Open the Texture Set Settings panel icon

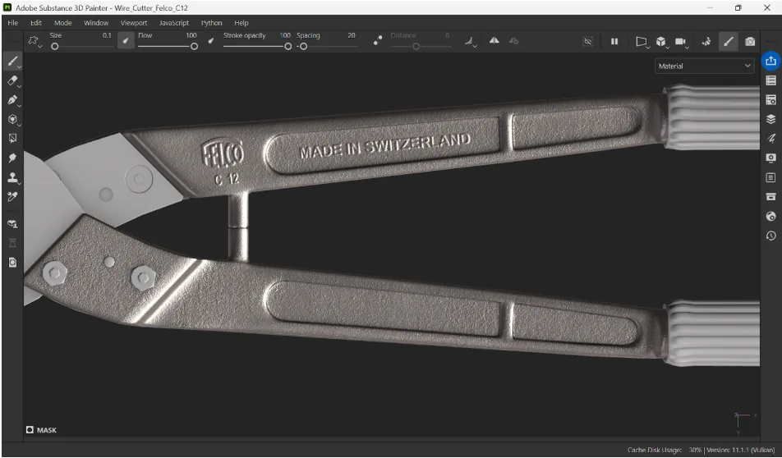tap(771, 99)
